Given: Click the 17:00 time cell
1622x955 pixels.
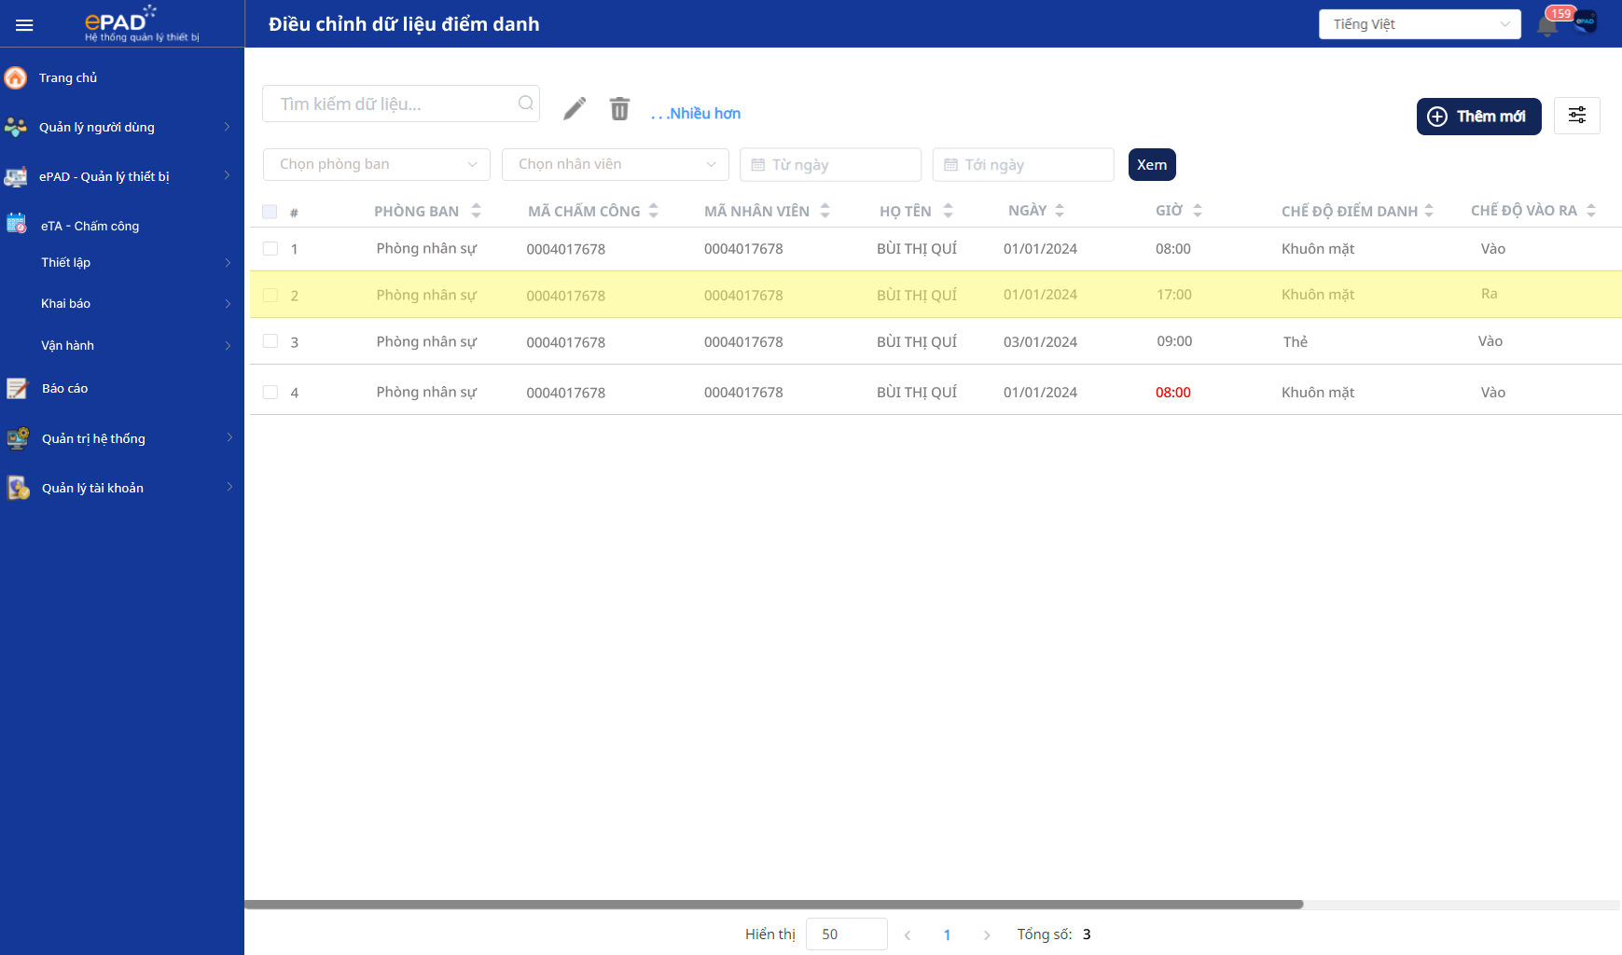Looking at the screenshot, I should click(1174, 295).
